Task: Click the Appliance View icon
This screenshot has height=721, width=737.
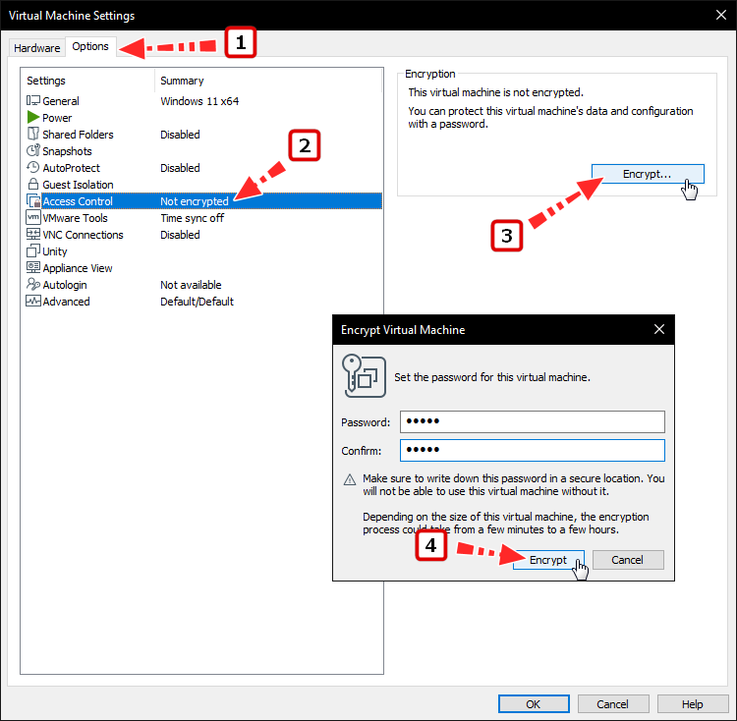Action: click(32, 268)
